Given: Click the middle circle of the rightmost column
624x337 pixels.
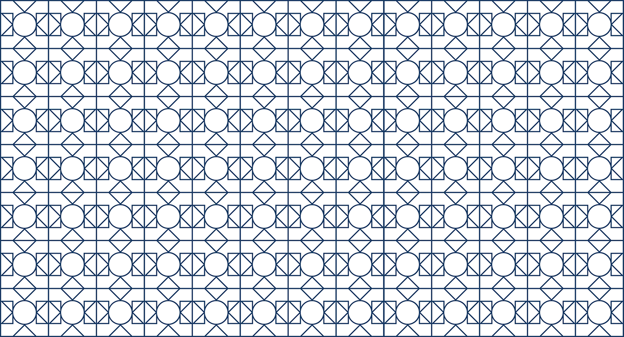Looking at the screenshot, I should pyautogui.click(x=599, y=168).
